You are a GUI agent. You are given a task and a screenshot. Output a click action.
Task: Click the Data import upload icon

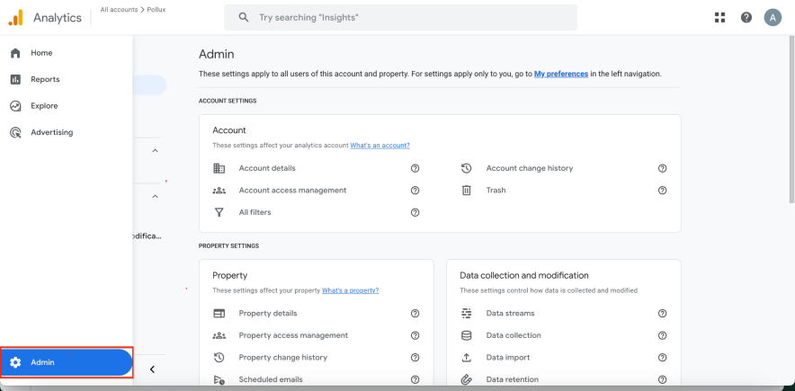(x=467, y=358)
